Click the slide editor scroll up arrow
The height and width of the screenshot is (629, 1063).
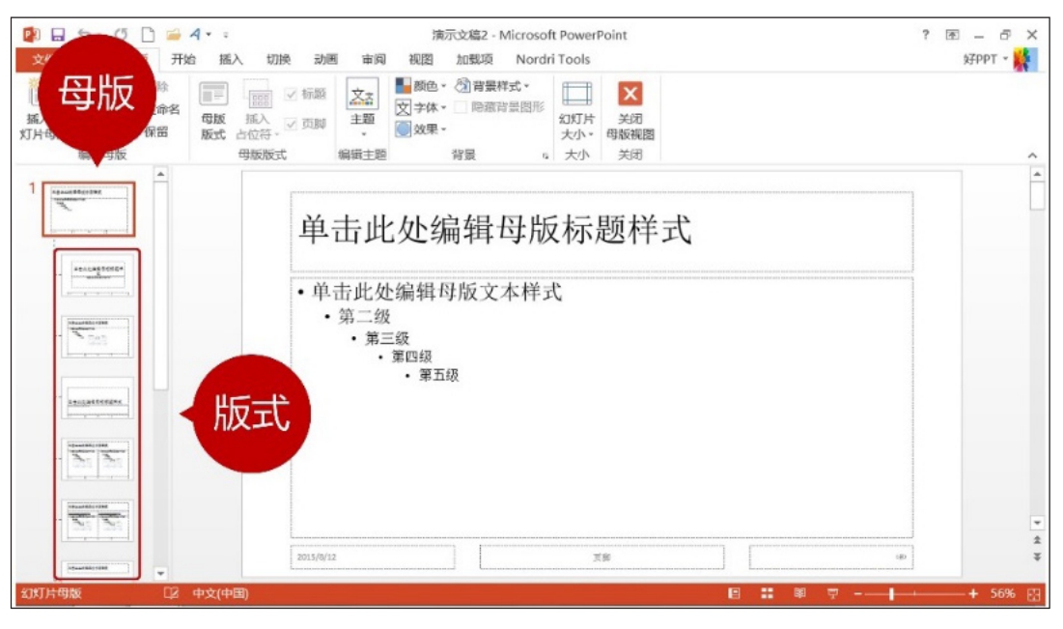[1037, 174]
